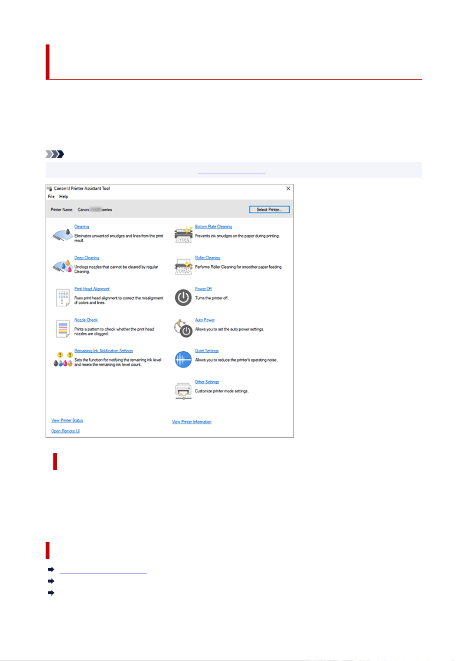
Task: Click 'Customize printer mode settings.' text
Action: [222, 391]
